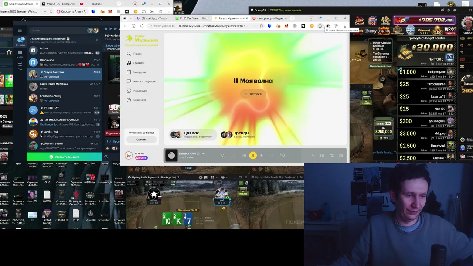Open the three-dot menu beside Dead Or Alive
Viewport: 473px width, 266px height.
203,154
